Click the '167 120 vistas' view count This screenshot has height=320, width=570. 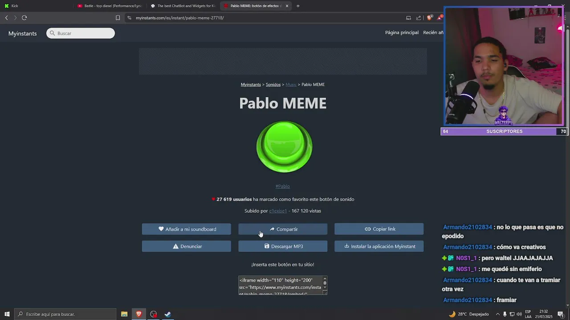click(x=306, y=211)
